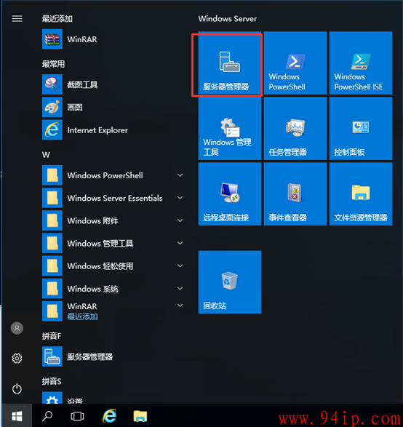Click the 拼音S group header
This screenshot has height=427, width=403.
[52, 381]
